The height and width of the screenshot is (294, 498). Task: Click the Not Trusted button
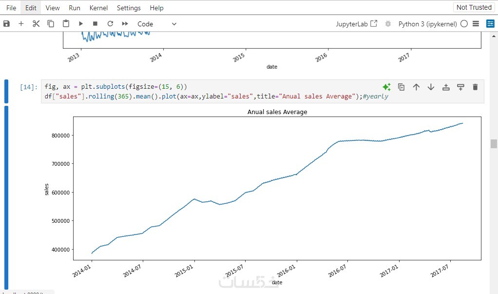474,7
